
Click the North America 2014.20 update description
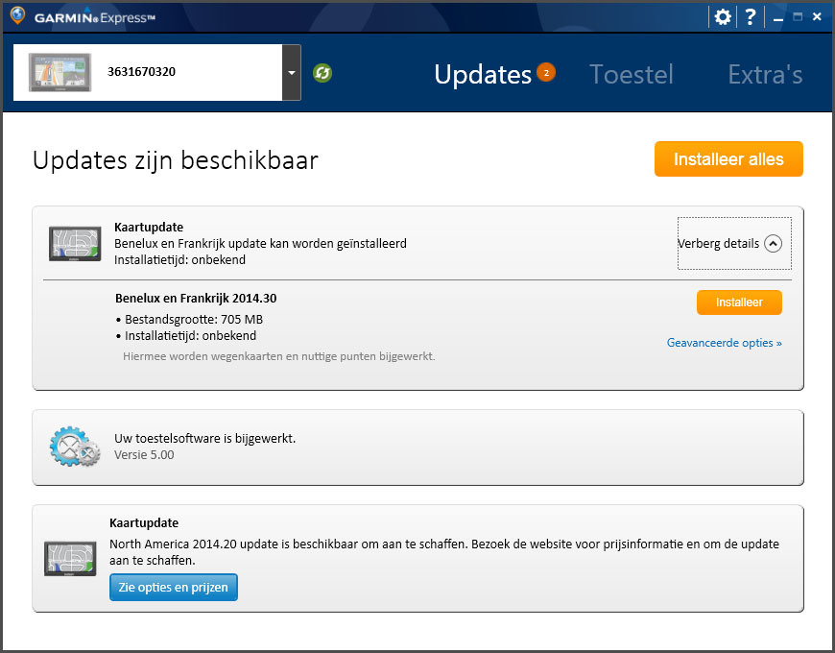[x=444, y=552]
